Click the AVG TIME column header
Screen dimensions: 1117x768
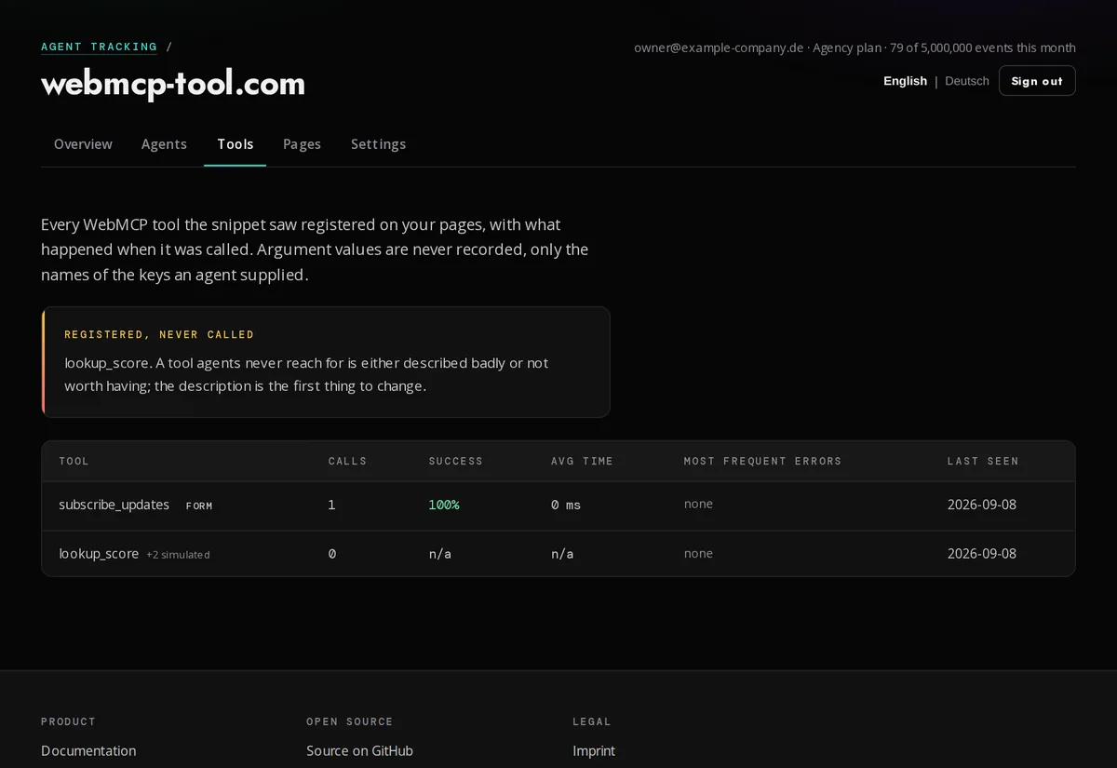(x=583, y=461)
